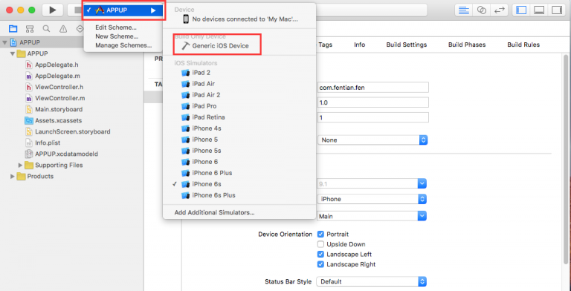Select iPad Air simulator
Screen dimensions: 571x291
(203, 84)
